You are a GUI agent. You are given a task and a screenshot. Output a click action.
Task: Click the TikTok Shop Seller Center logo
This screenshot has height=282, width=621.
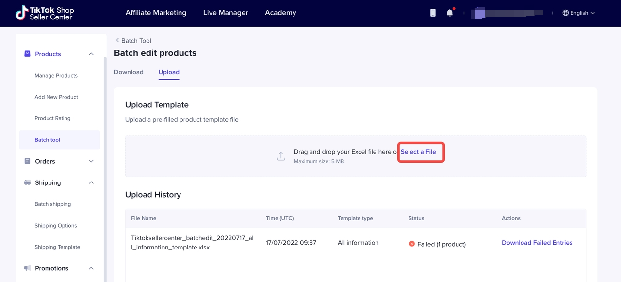tap(45, 13)
